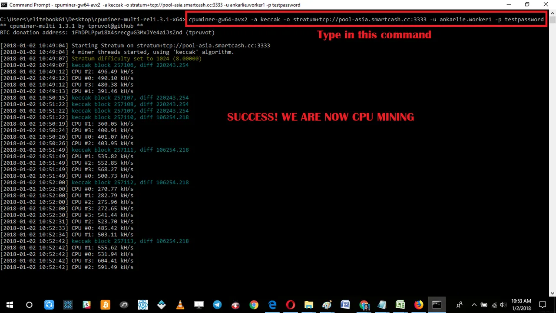The image size is (556, 313).
Task: Launch the SHAREit app from taskbar
Action: pyautogui.click(x=49, y=305)
